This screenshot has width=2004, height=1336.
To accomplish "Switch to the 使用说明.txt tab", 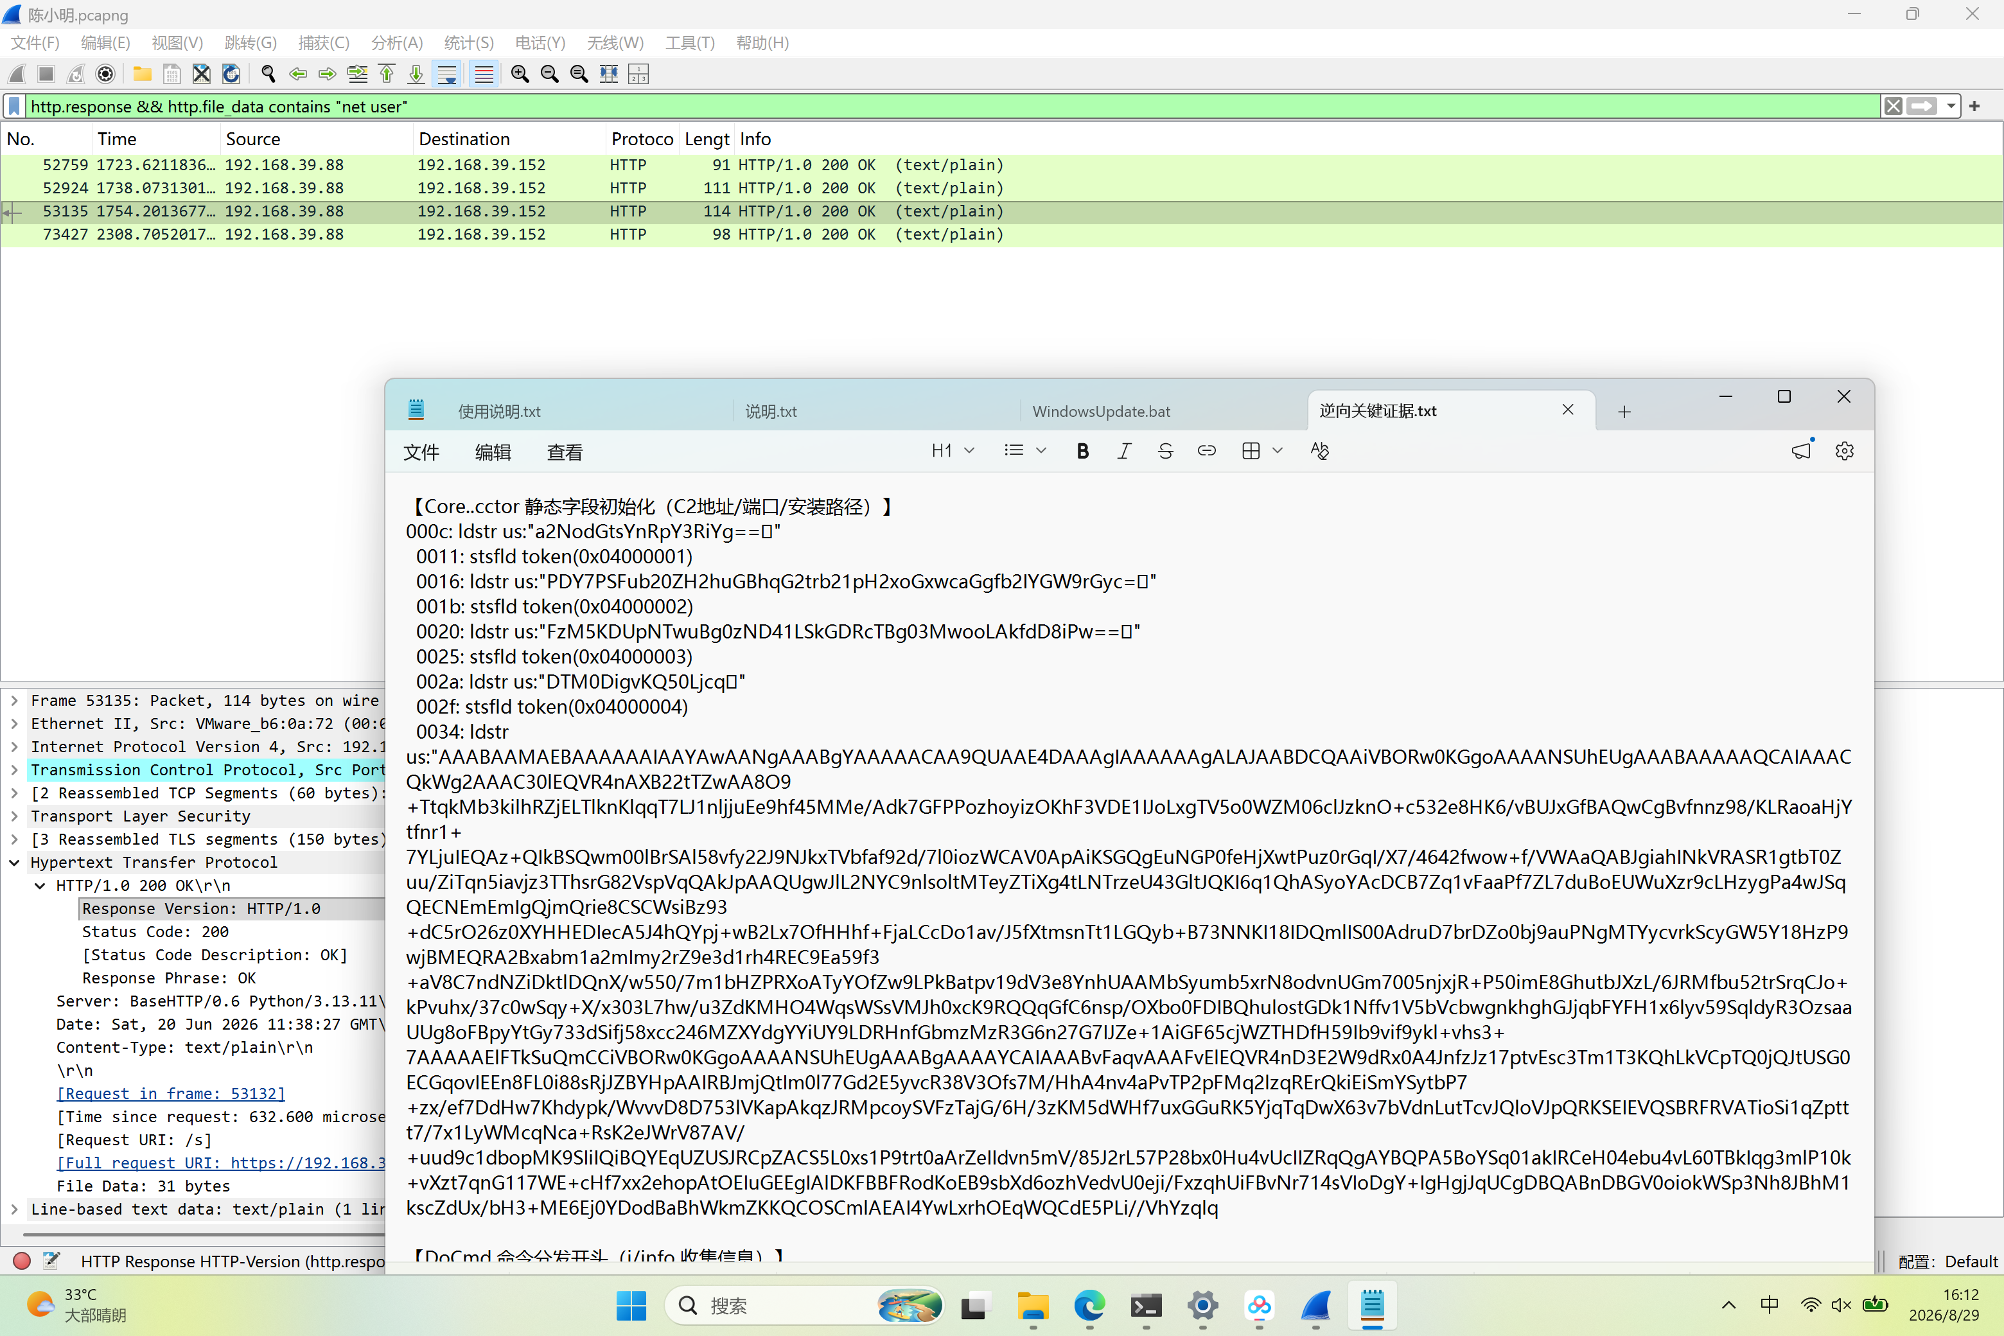I will point(499,412).
